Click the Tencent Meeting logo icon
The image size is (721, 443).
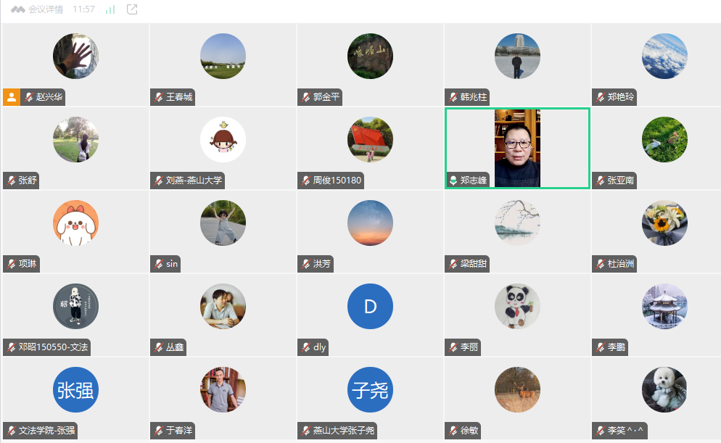pyautogui.click(x=18, y=9)
